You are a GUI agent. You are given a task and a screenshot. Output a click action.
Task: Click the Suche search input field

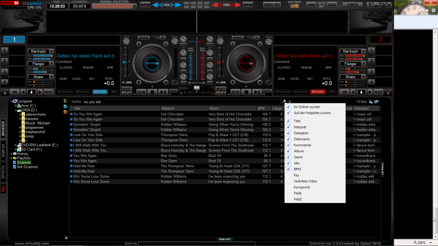tap(182, 102)
